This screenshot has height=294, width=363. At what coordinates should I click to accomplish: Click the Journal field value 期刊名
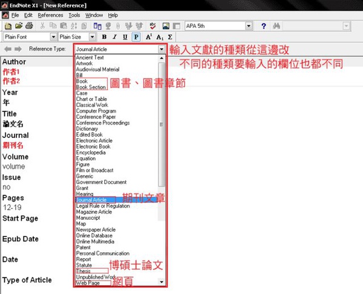[x=13, y=145]
